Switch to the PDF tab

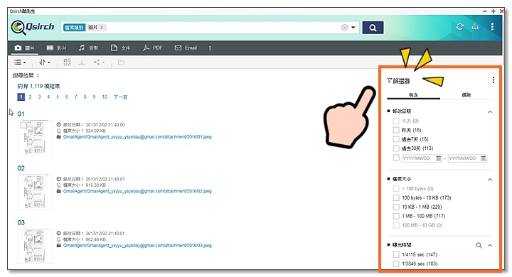point(152,48)
